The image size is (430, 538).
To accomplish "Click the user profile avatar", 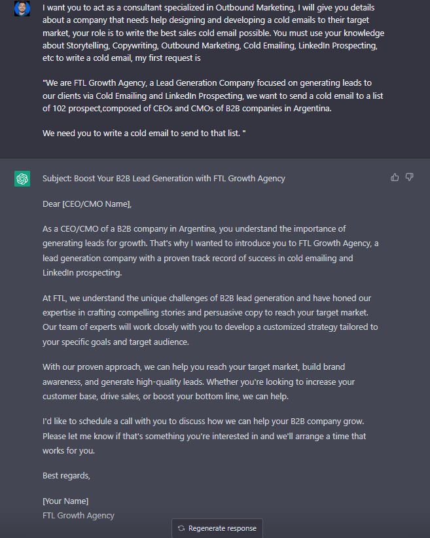I will point(22,9).
